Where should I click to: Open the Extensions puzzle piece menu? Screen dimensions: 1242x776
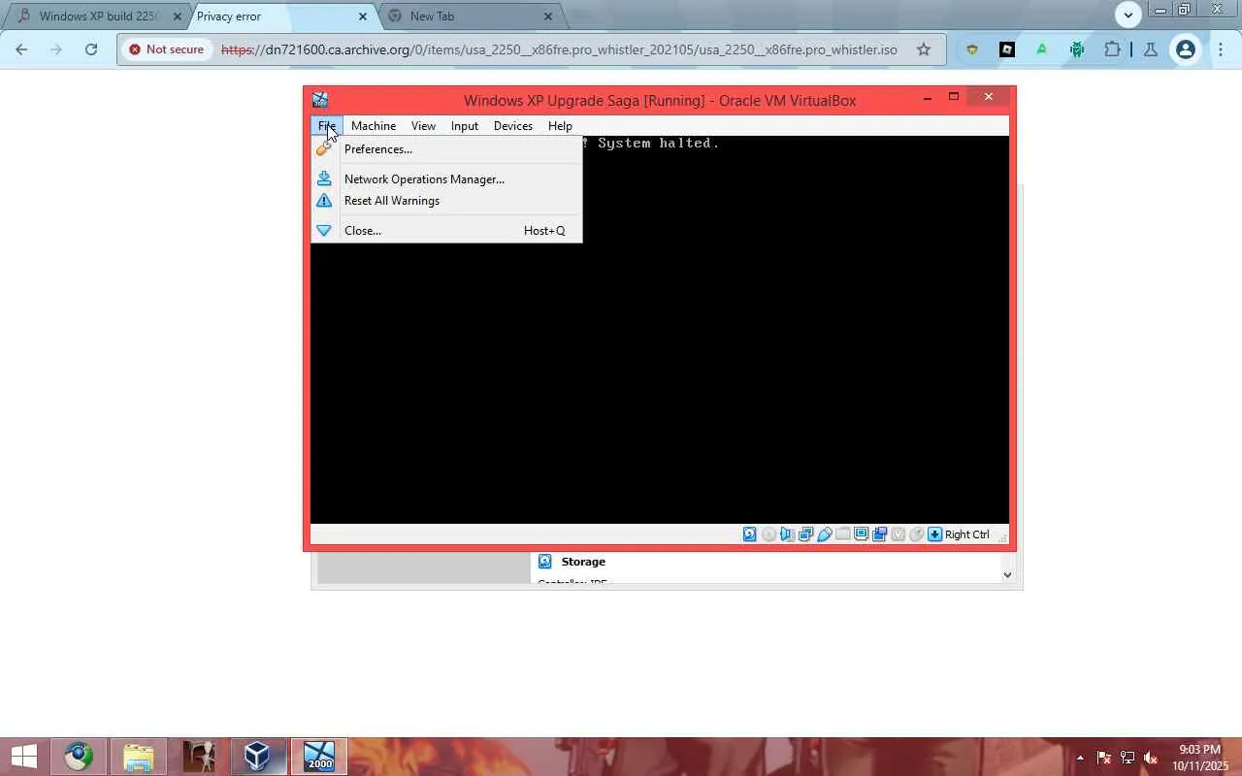pos(1112,49)
